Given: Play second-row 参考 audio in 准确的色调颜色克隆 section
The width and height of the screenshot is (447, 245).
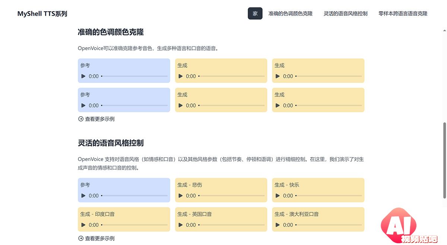Looking at the screenshot, I should point(83,106).
